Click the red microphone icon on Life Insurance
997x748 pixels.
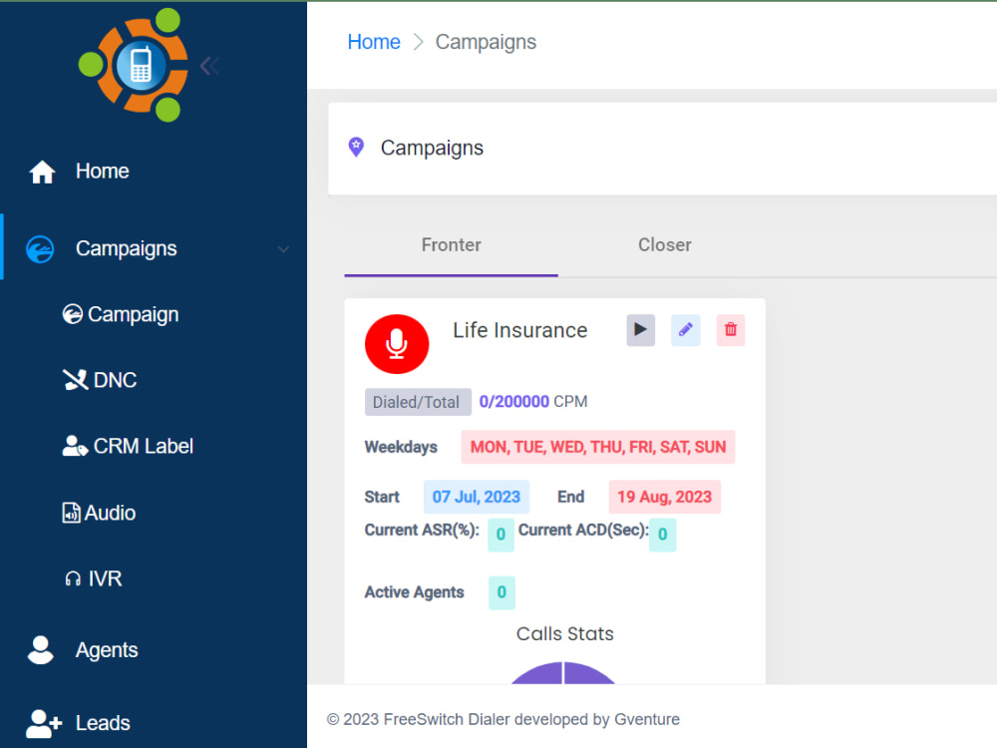click(397, 343)
